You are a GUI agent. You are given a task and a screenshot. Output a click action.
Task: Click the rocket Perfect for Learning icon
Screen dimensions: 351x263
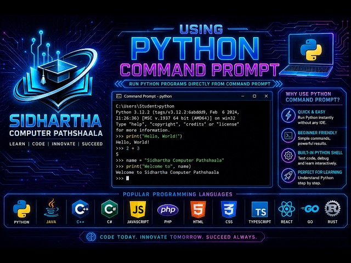(288, 175)
